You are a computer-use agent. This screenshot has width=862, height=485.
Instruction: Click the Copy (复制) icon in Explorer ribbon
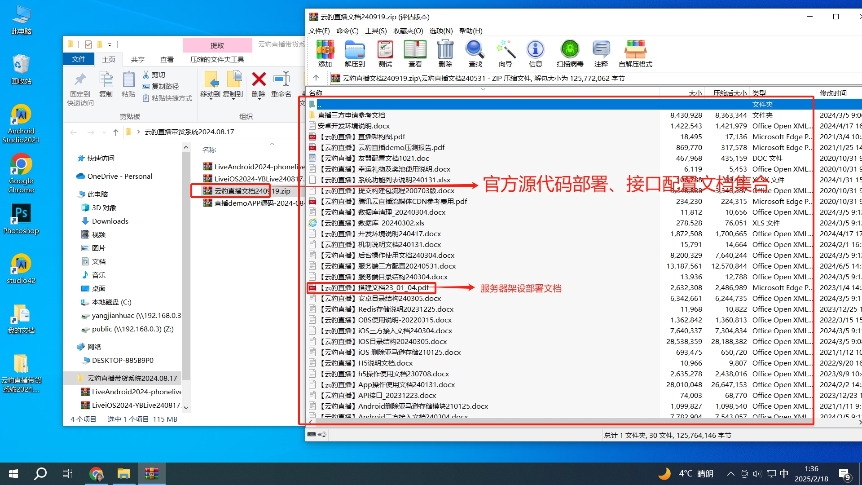[x=106, y=84]
